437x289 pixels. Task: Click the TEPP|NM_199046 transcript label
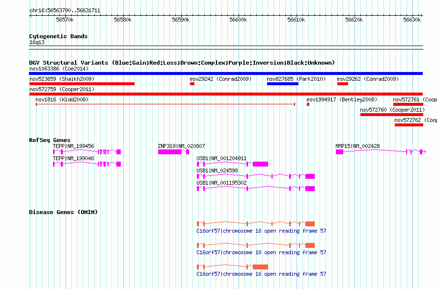point(73,158)
